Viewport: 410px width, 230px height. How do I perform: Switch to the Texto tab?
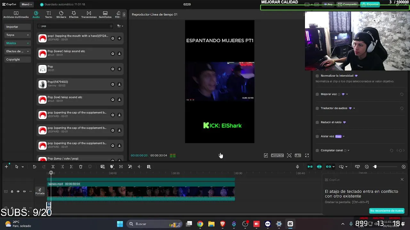48,15
